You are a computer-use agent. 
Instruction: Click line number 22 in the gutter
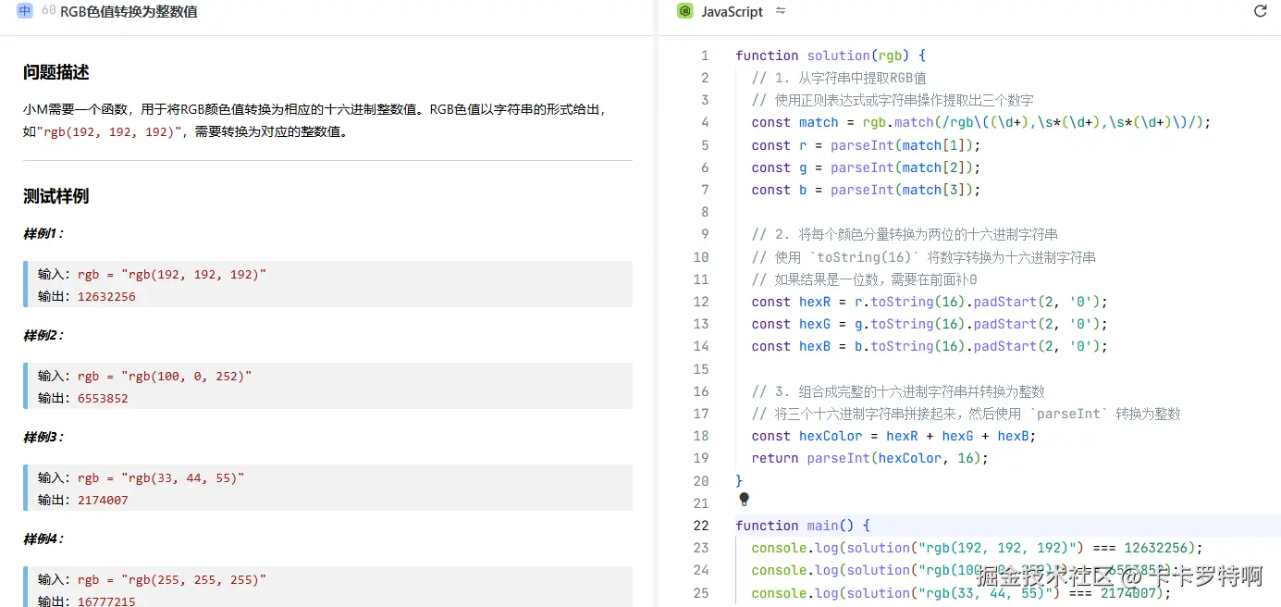(700, 526)
